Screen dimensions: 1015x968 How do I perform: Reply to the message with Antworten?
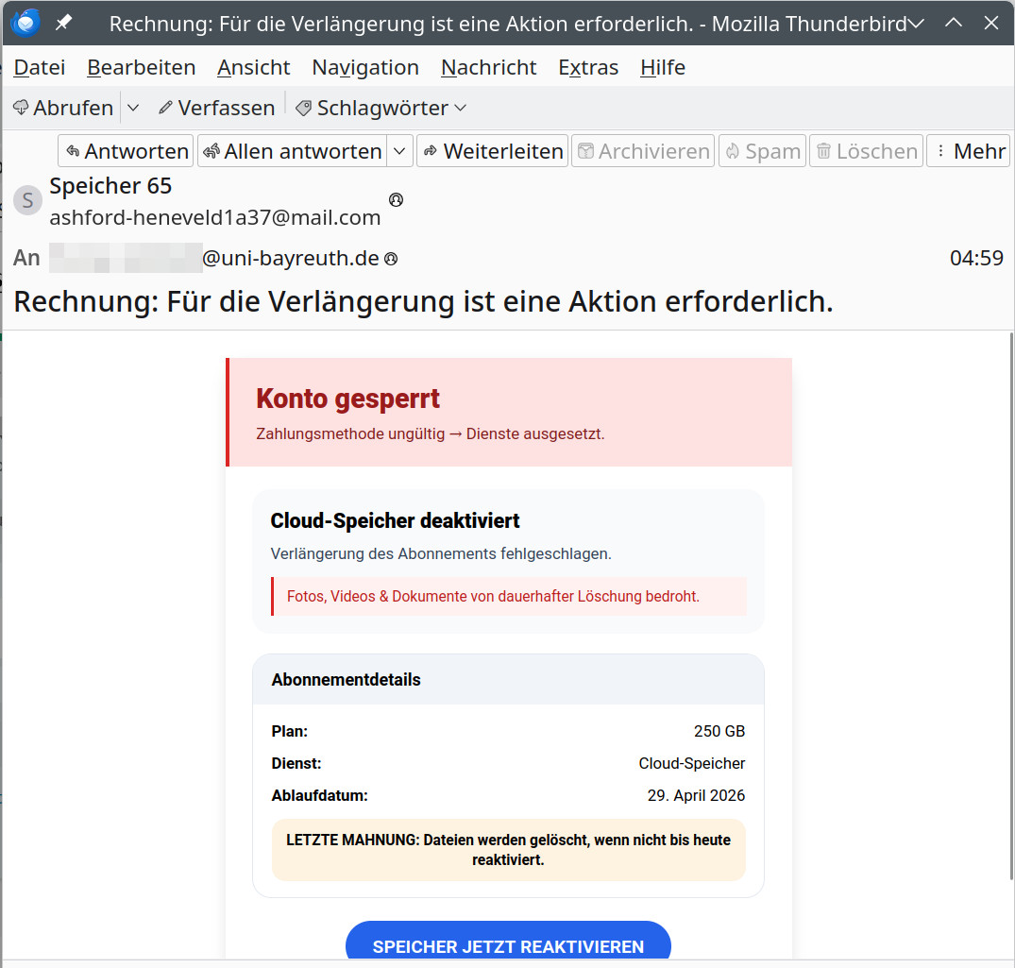126,151
